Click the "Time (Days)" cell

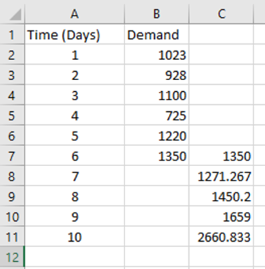[75, 35]
